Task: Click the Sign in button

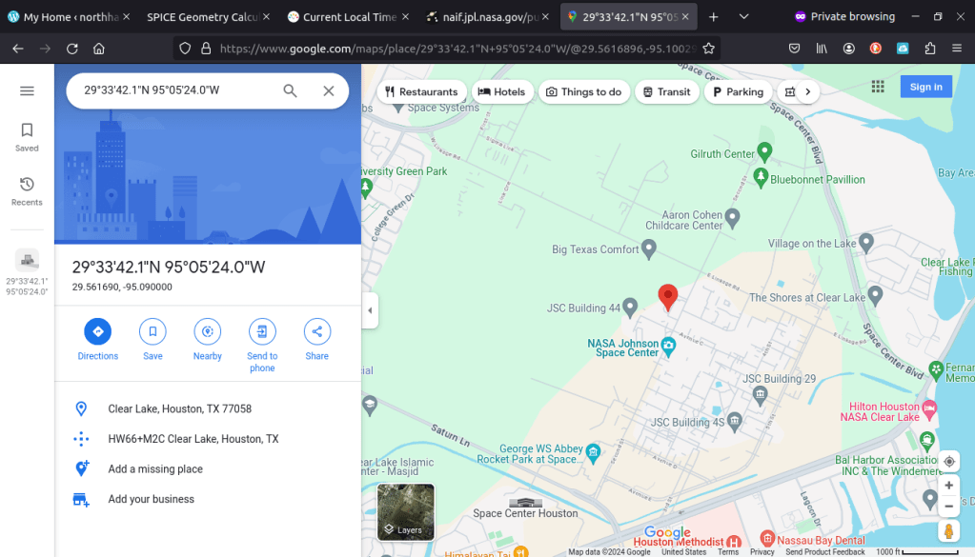Action: point(925,87)
